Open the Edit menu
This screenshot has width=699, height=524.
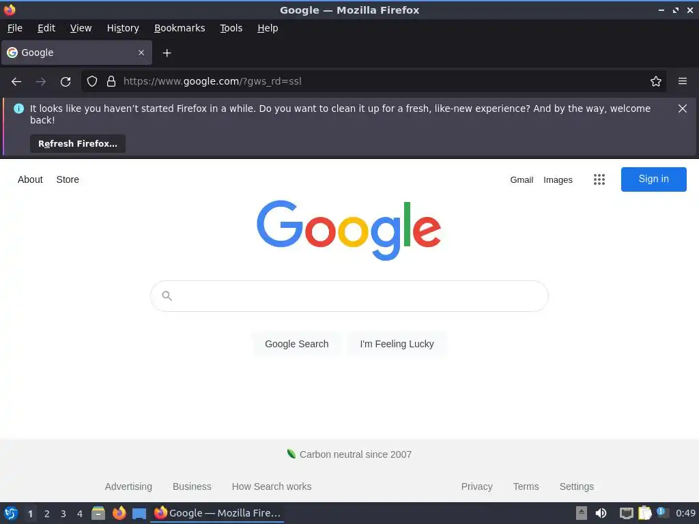(x=46, y=28)
